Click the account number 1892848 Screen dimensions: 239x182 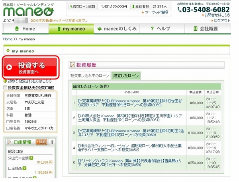[x=31, y=122]
